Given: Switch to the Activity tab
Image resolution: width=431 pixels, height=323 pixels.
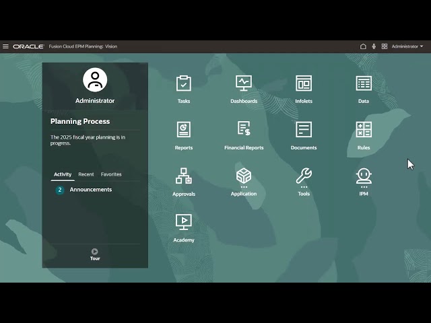Looking at the screenshot, I should [63, 174].
